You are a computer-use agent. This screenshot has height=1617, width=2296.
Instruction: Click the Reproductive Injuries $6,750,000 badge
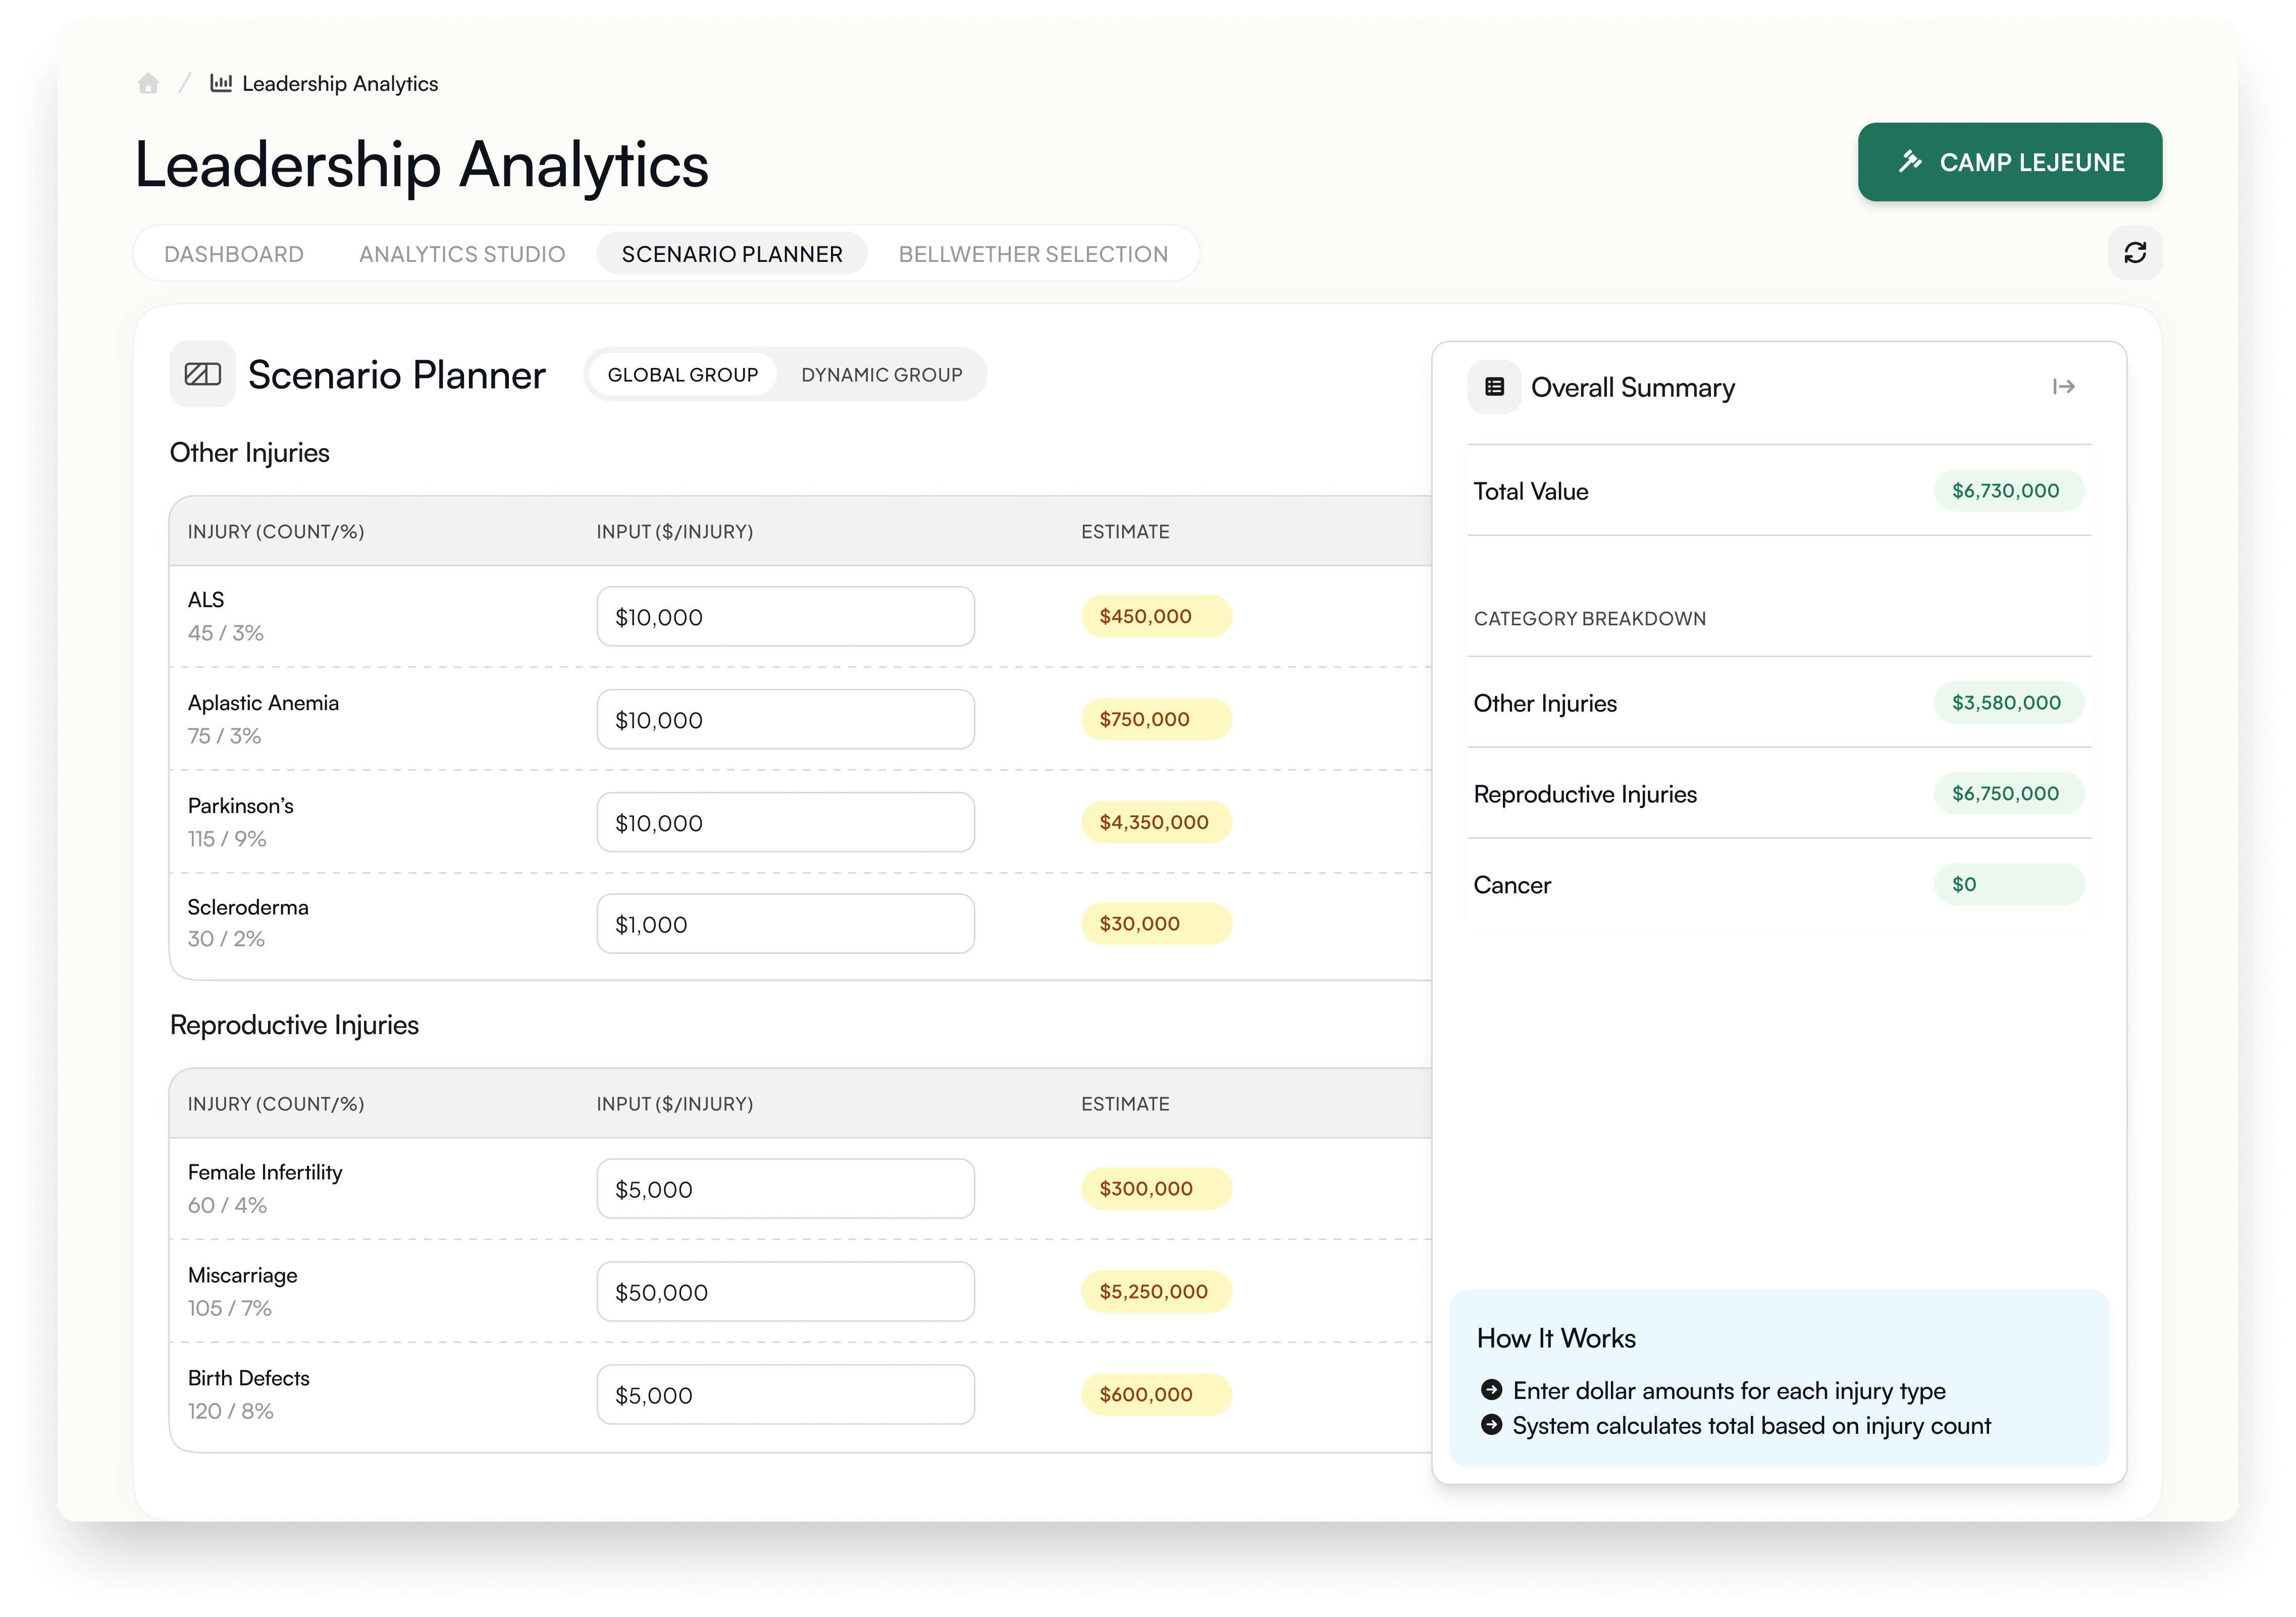pos(2008,794)
